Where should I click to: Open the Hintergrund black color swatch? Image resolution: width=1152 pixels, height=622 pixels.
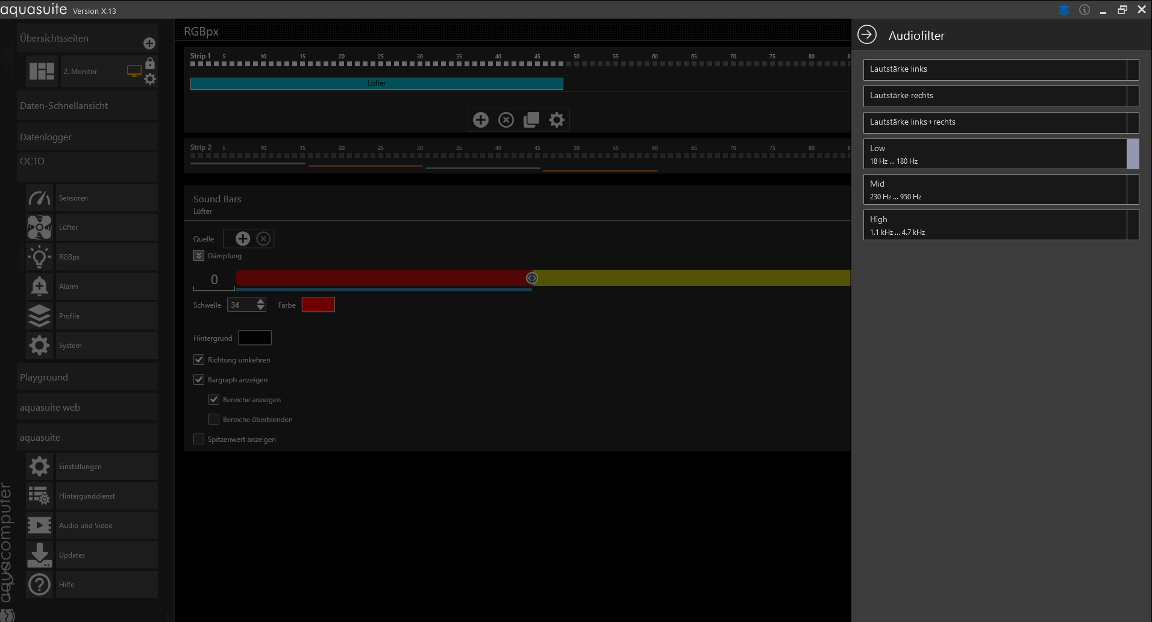(255, 338)
